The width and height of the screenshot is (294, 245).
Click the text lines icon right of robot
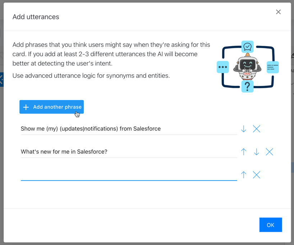tap(273, 67)
